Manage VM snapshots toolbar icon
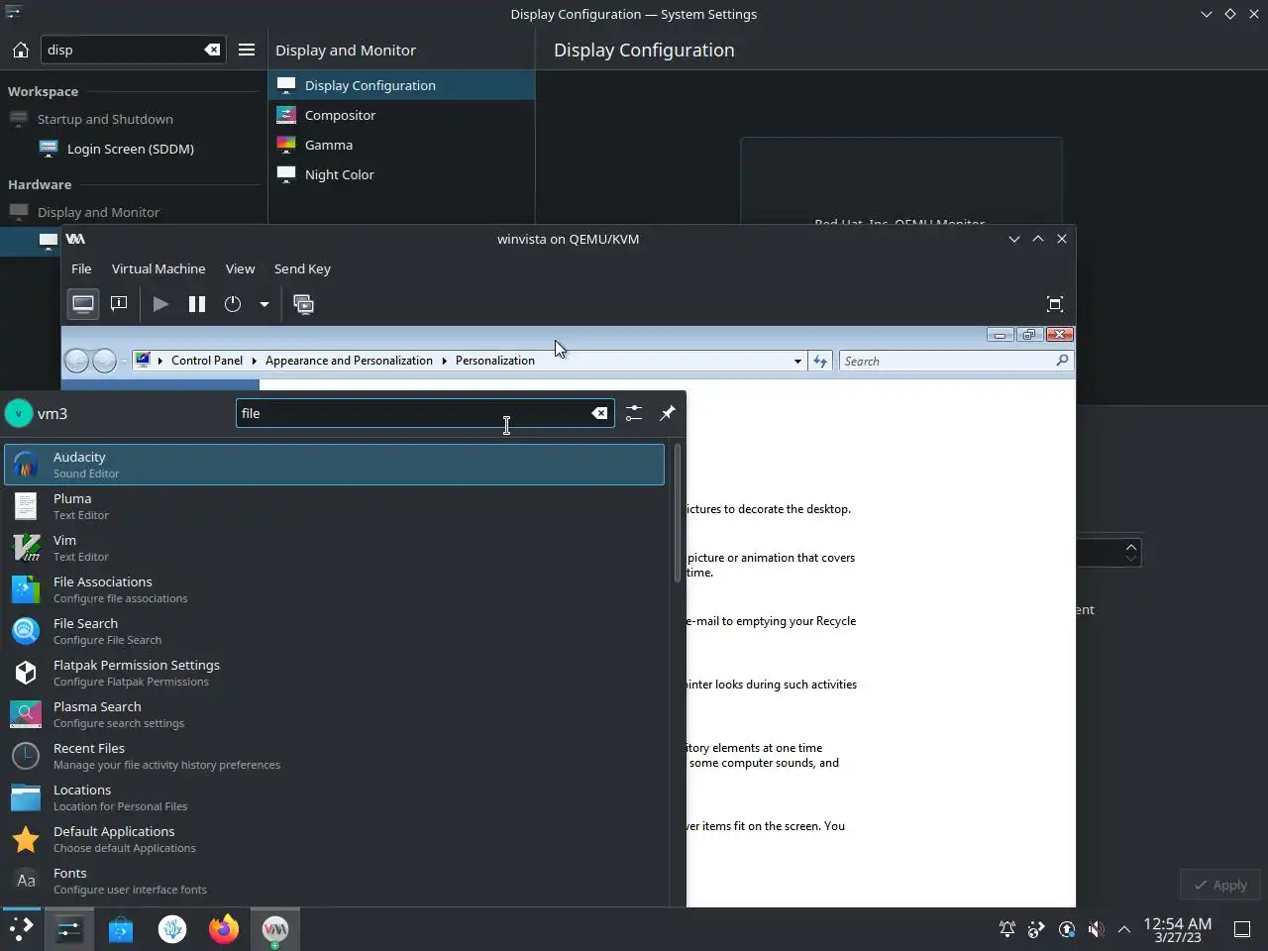This screenshot has width=1268, height=951. [x=304, y=304]
